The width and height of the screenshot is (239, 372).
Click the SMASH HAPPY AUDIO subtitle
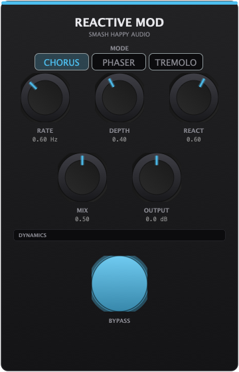click(x=119, y=35)
